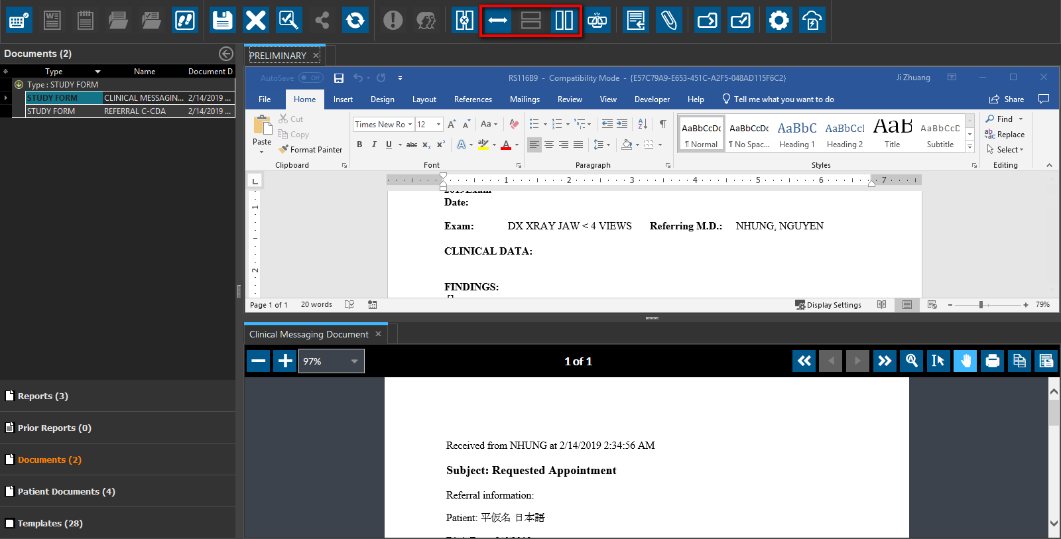Open the 97% zoom level dropdown
Viewport: 1061px width, 539px height.
coord(354,361)
